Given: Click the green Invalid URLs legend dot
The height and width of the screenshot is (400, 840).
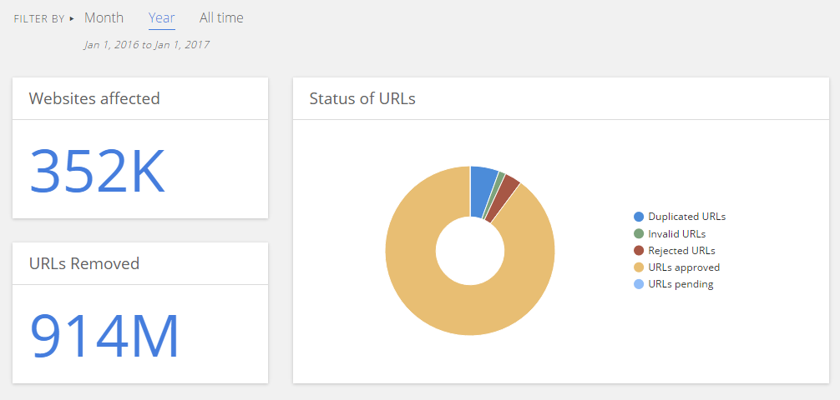Looking at the screenshot, I should point(639,233).
